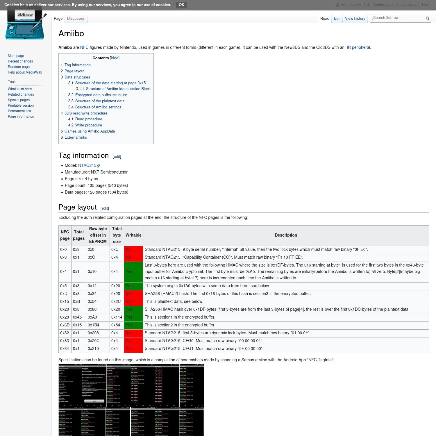Open Random page link
Screen dimensions: 436x436
coord(19,67)
